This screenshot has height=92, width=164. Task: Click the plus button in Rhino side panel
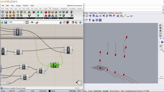point(161,46)
